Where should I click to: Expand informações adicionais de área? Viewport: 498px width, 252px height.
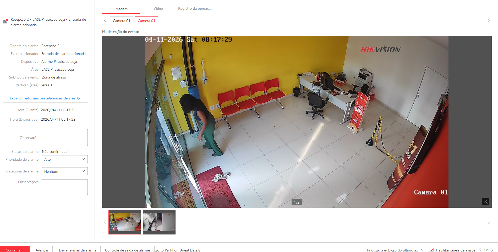click(x=45, y=98)
